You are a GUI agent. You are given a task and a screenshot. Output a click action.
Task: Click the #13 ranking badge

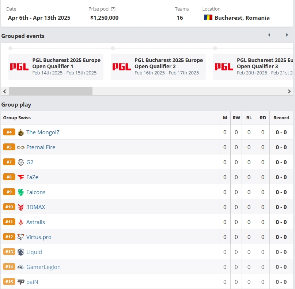[9, 252]
